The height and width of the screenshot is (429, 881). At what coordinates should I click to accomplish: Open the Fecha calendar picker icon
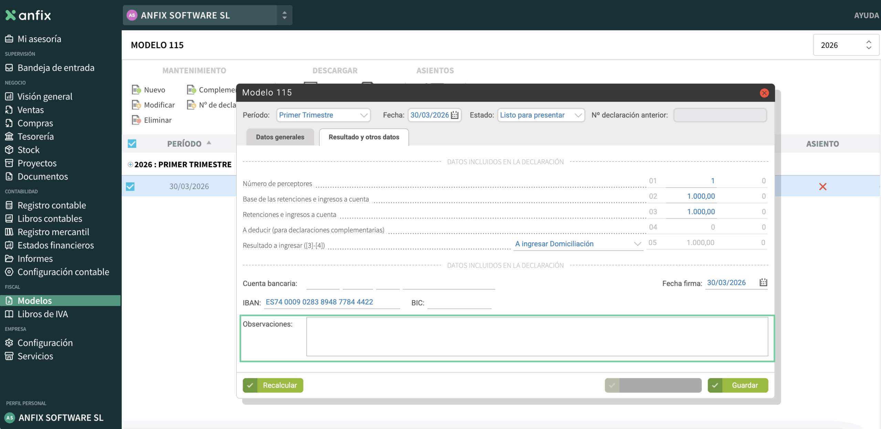455,115
